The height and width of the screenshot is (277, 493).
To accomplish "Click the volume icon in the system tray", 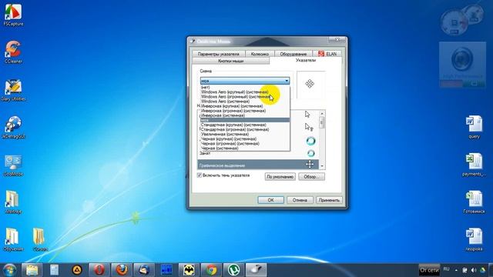I will (474, 270).
